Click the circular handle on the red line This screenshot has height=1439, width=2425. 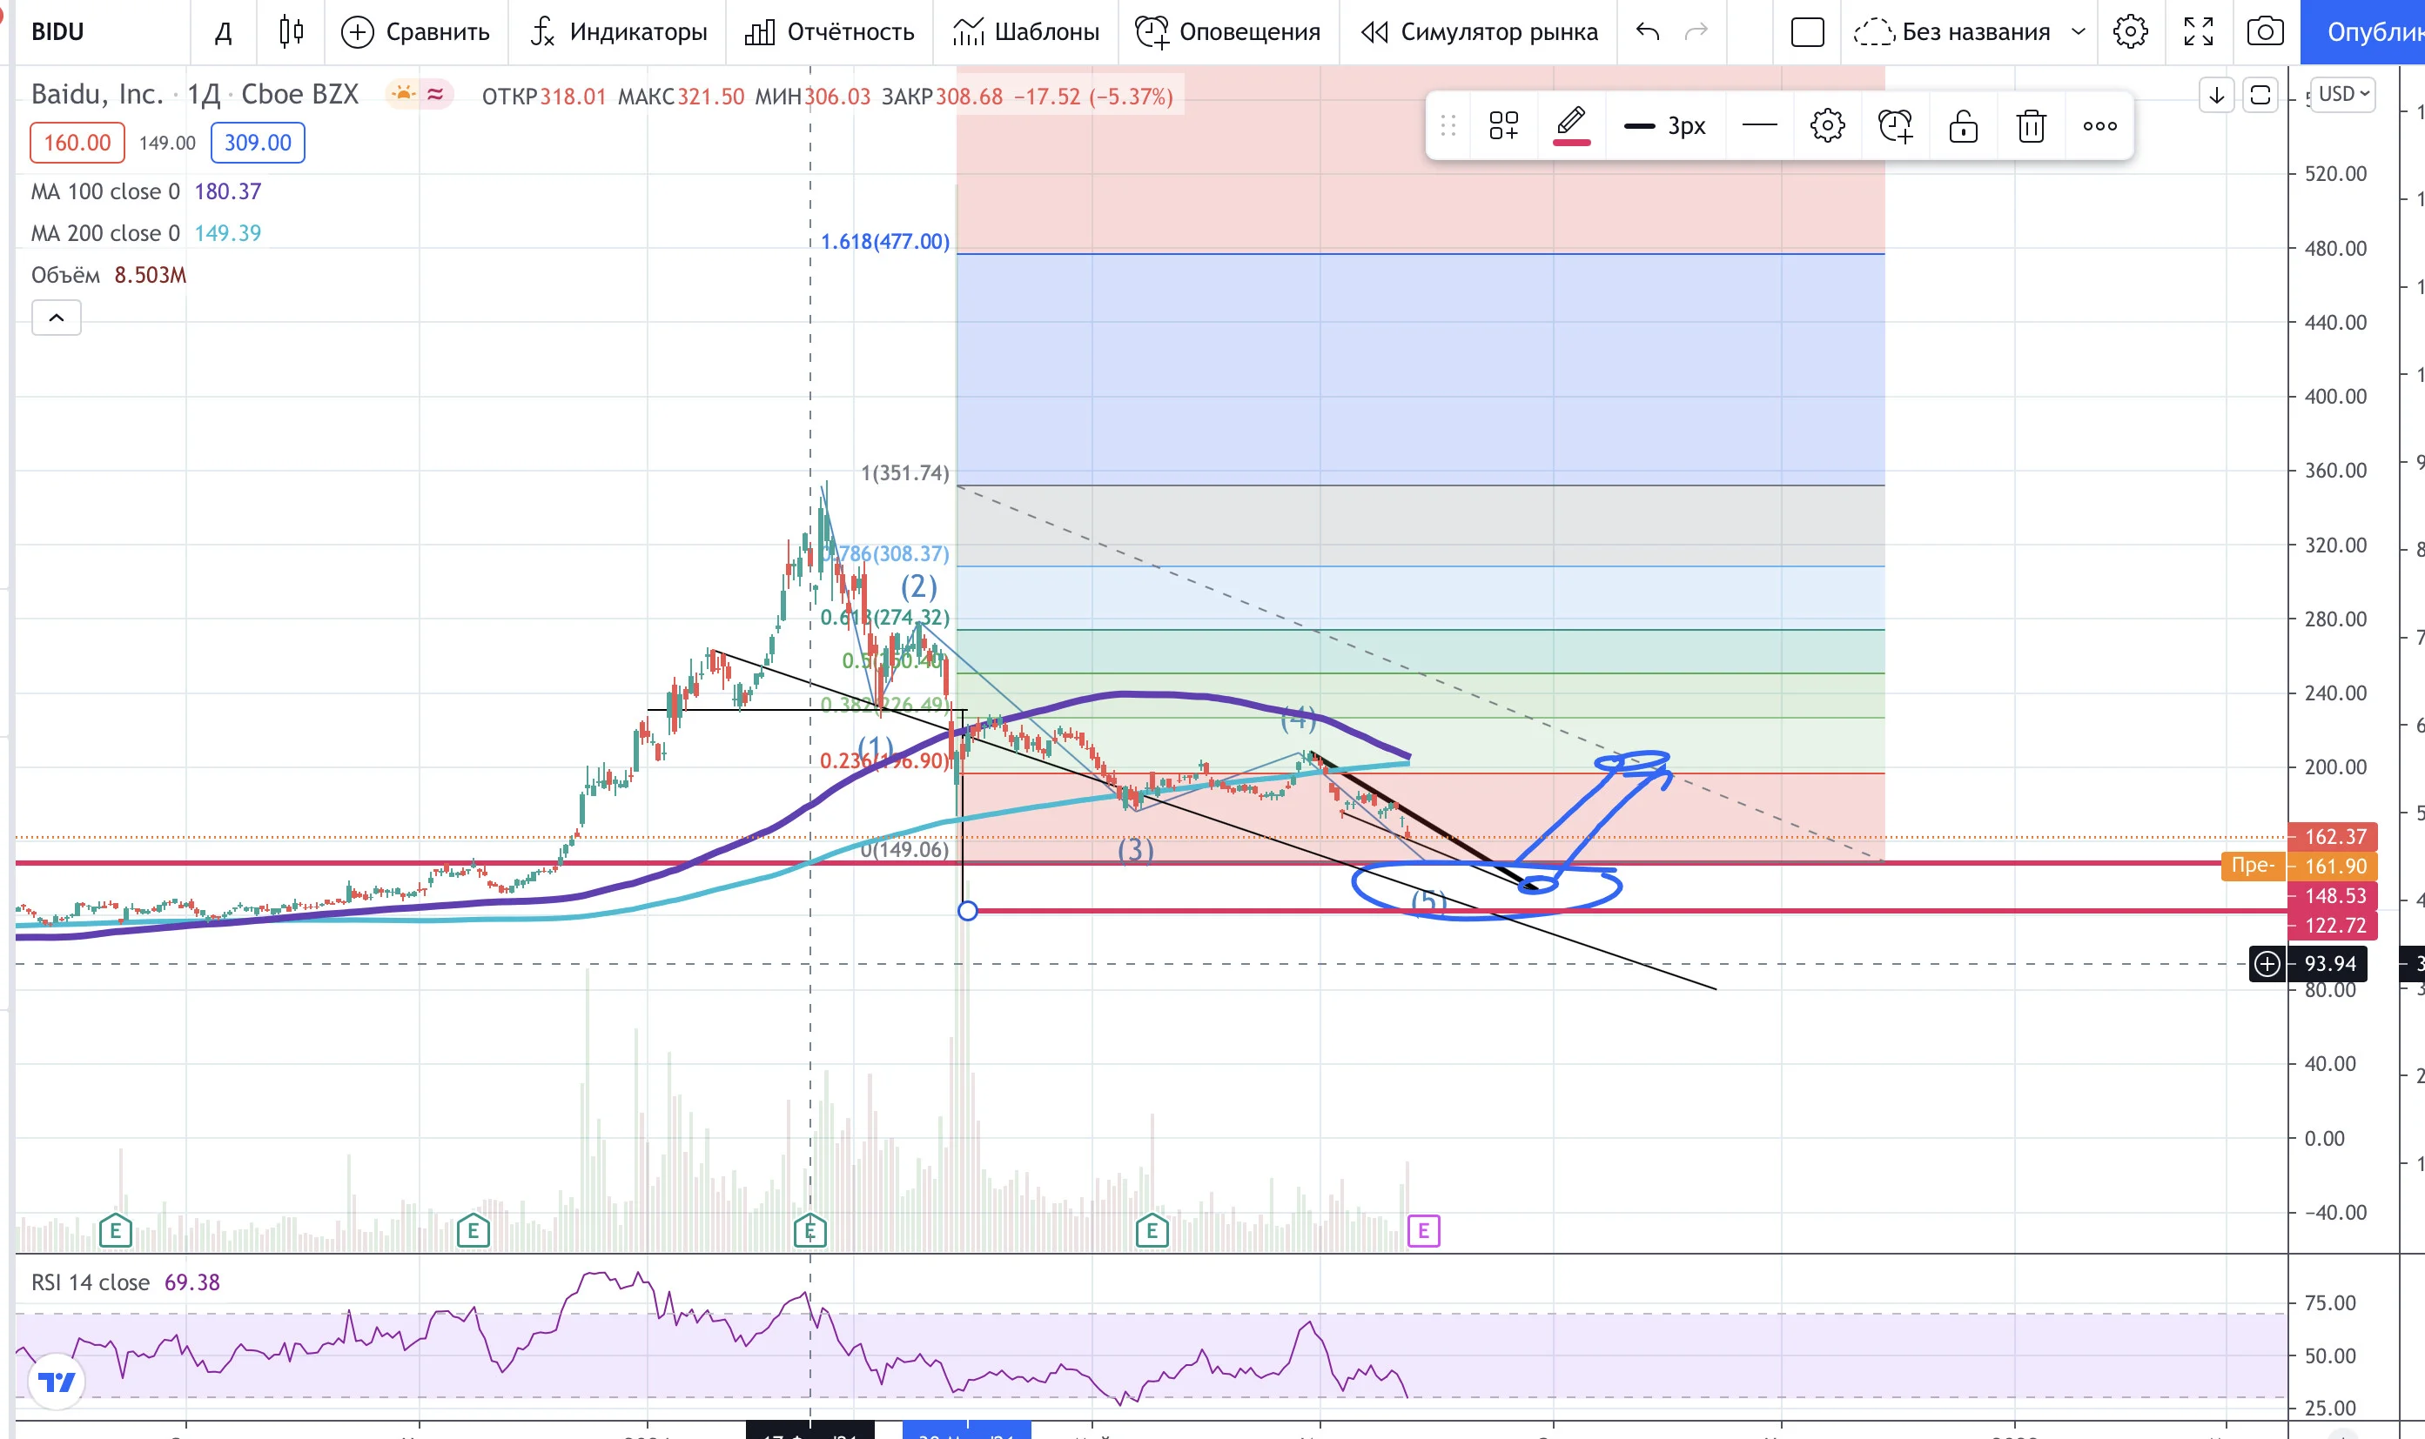tap(967, 911)
